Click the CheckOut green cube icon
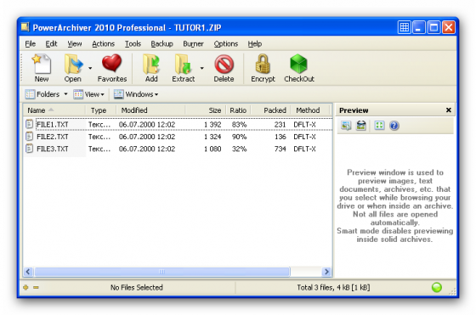This screenshot has width=476, height=315. pos(298,64)
